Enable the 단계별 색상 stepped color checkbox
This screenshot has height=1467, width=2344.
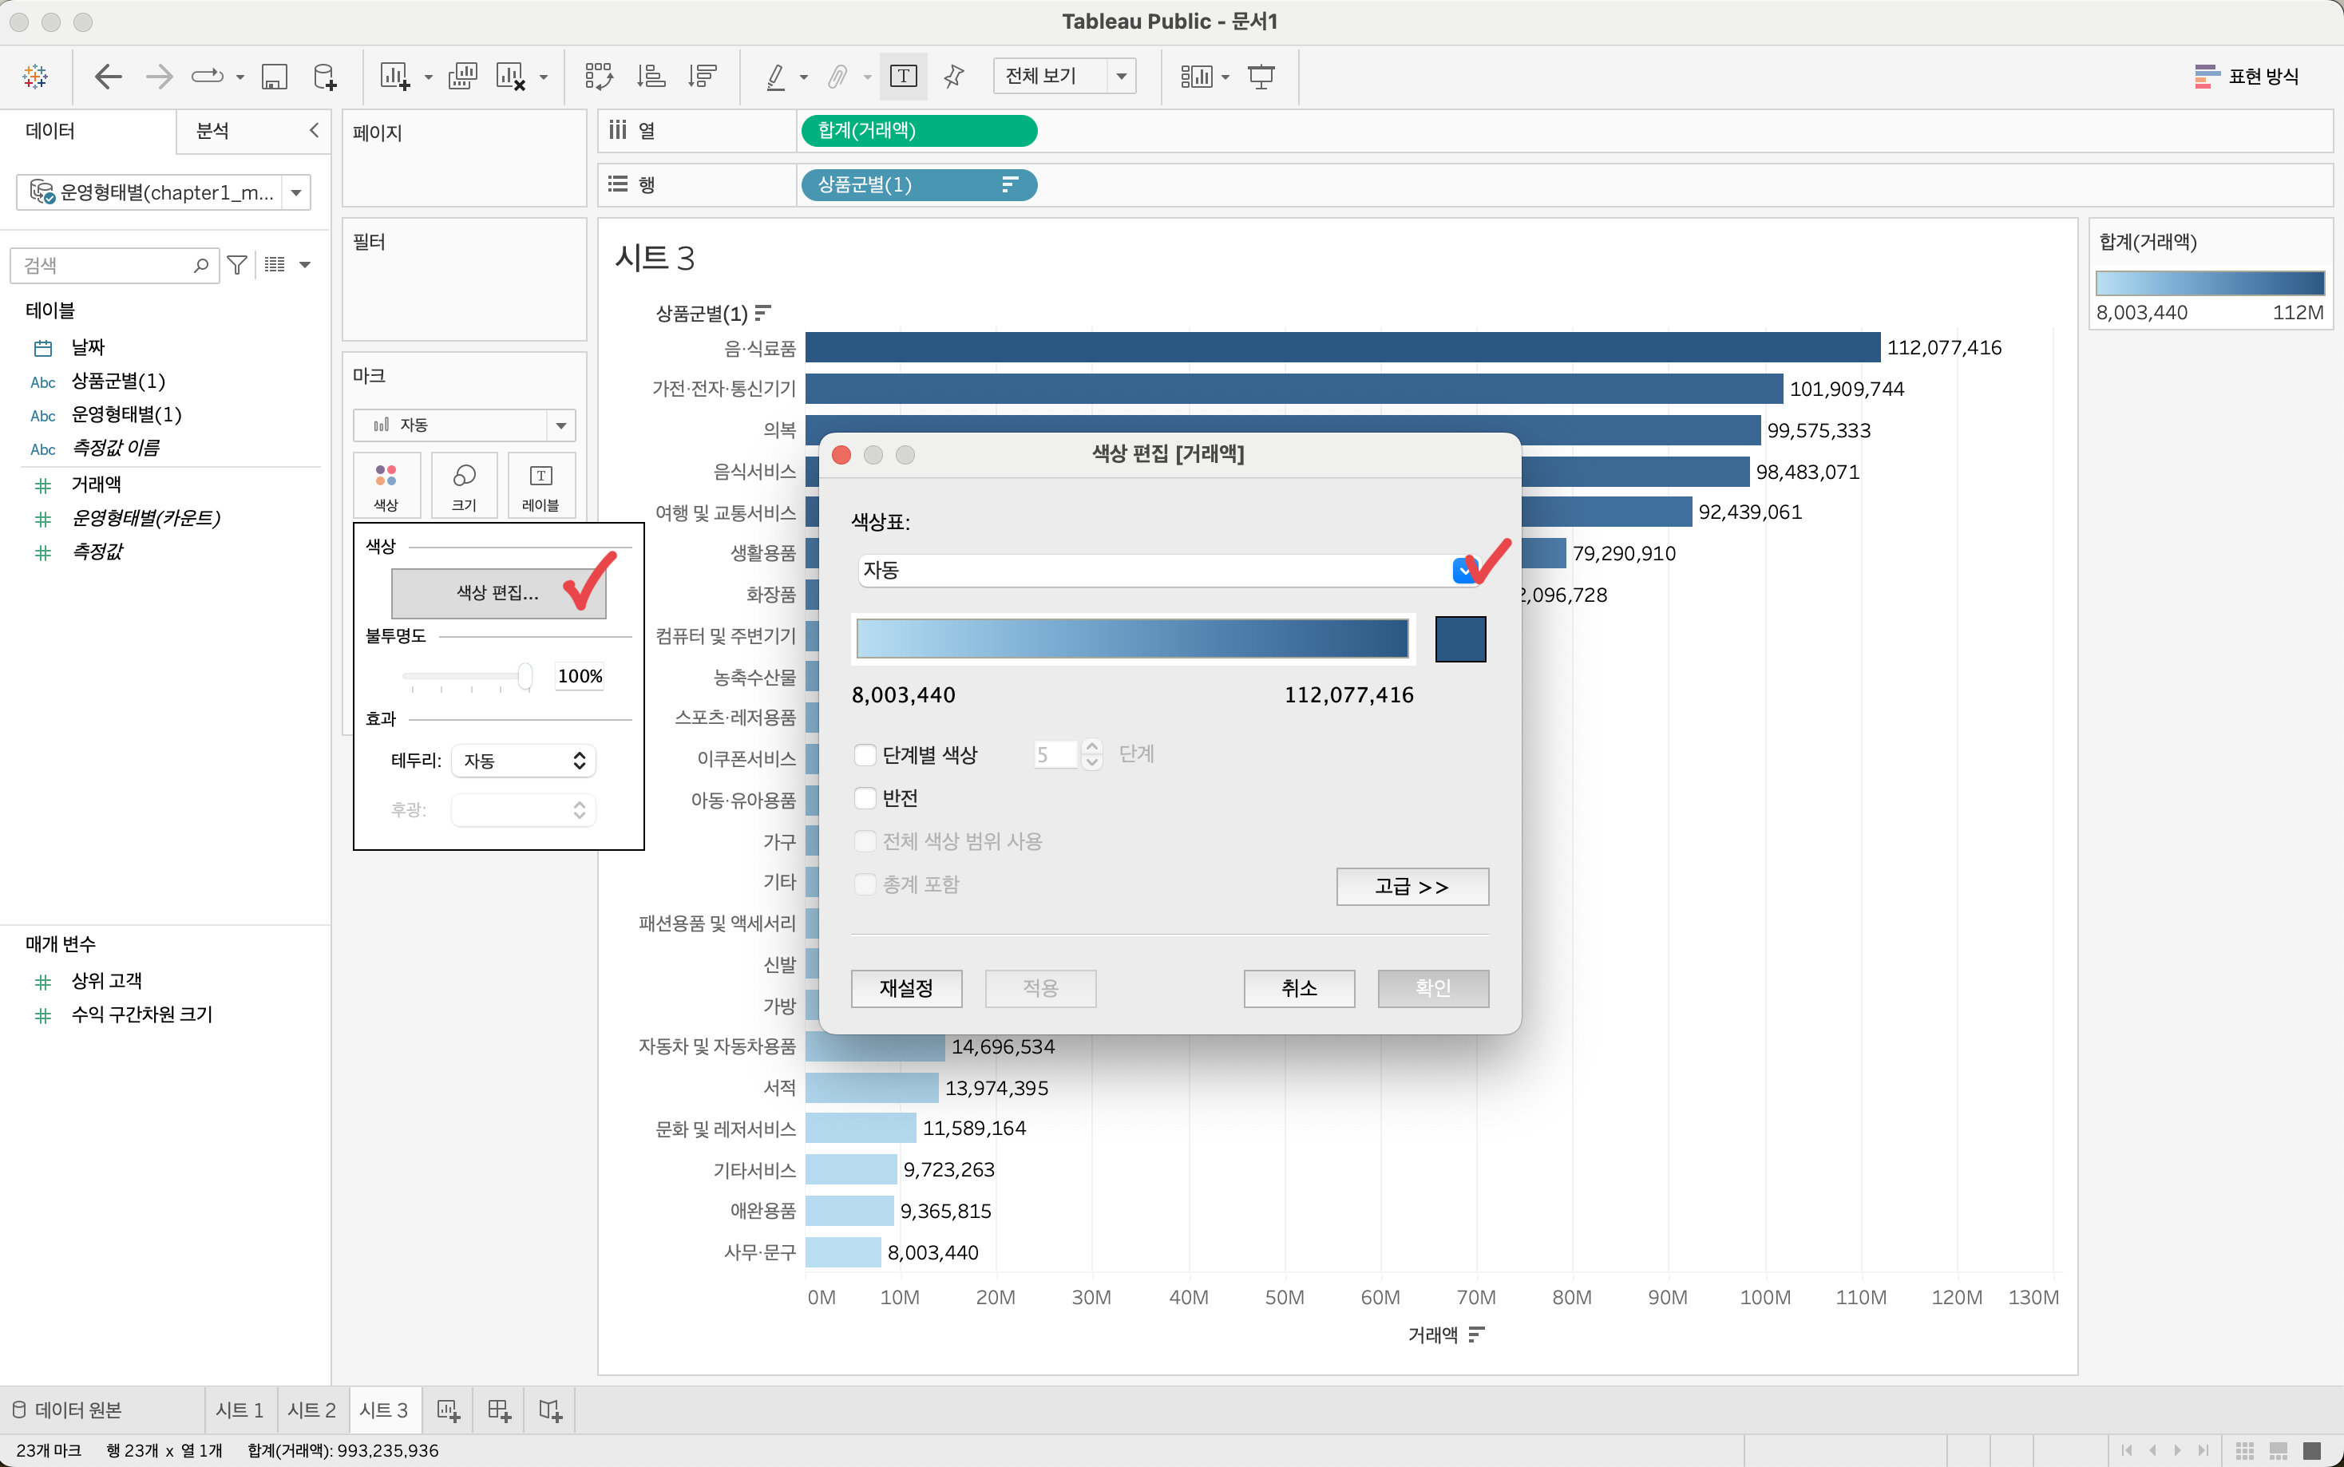click(x=865, y=755)
